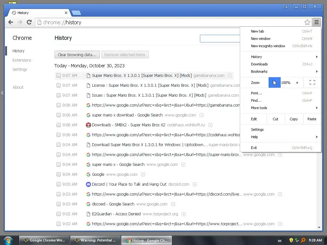Image resolution: width=327 pixels, height=245 pixels.
Task: Check the box for License : Super Mario Bros. X
Action: tap(59, 85)
